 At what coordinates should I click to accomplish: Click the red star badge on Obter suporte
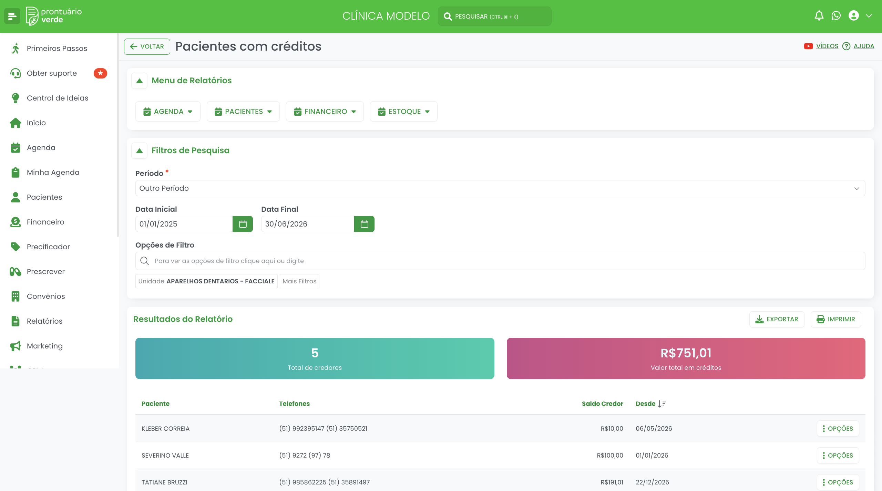coord(100,73)
